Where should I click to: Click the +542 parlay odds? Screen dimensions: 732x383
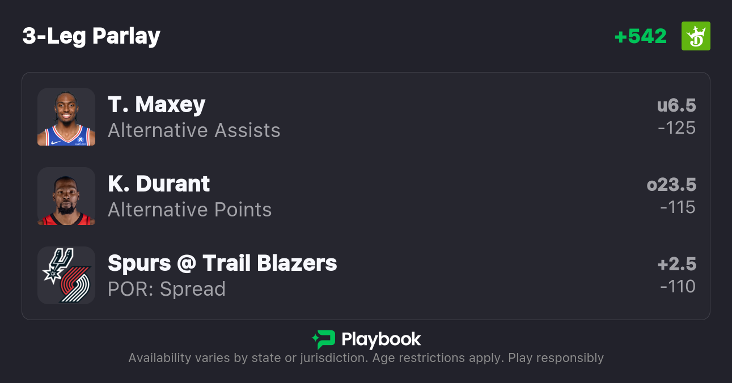pos(641,36)
